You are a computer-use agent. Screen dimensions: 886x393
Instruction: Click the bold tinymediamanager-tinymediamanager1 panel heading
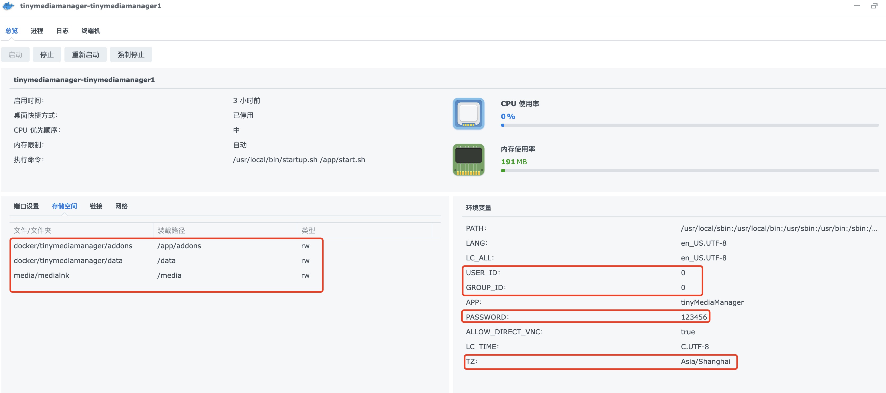(x=84, y=80)
